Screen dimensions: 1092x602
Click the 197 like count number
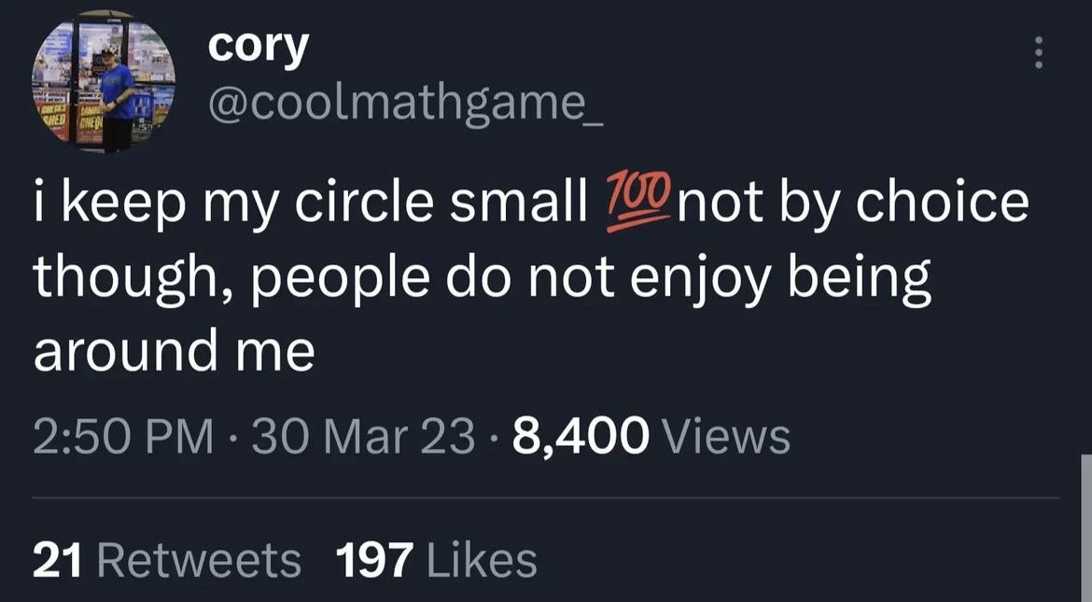click(373, 560)
